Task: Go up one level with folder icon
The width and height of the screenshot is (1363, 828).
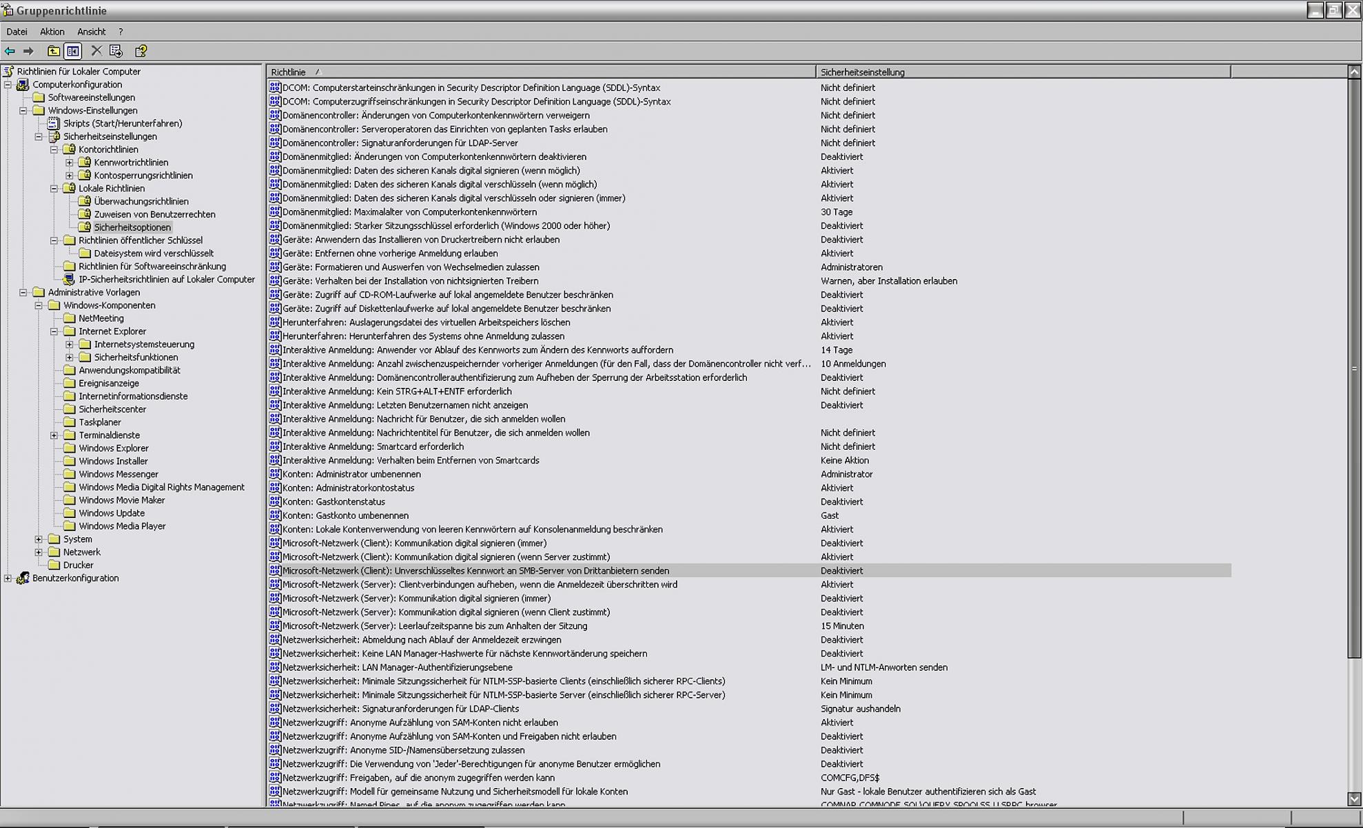Action: click(x=53, y=51)
